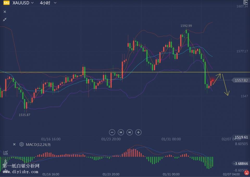Image resolution: width=250 pixels, height=177 pixels.
Task: Click the XAU symbol logo badge
Action: tap(6, 3)
